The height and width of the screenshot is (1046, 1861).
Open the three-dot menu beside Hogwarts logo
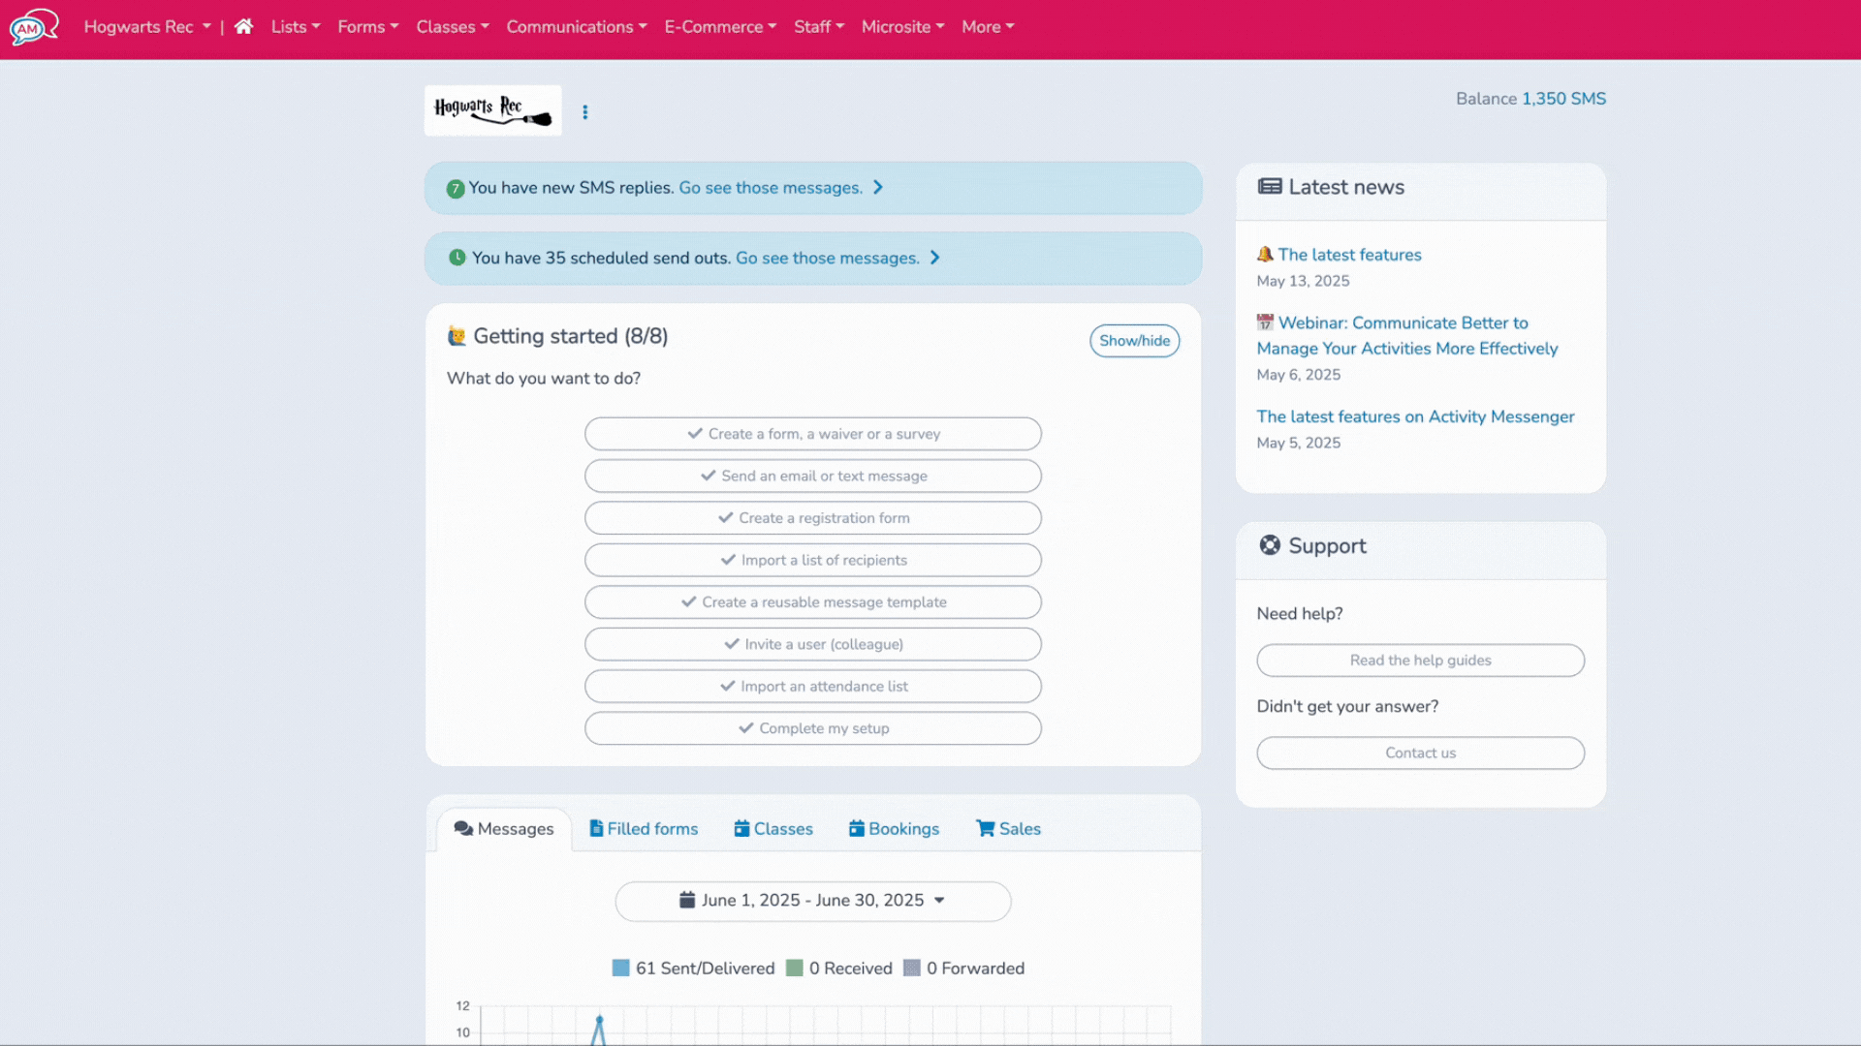click(x=584, y=112)
